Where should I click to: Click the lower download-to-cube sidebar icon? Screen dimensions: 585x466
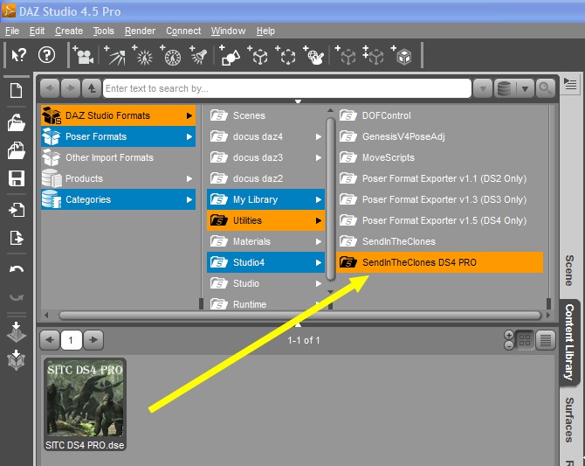[17, 360]
